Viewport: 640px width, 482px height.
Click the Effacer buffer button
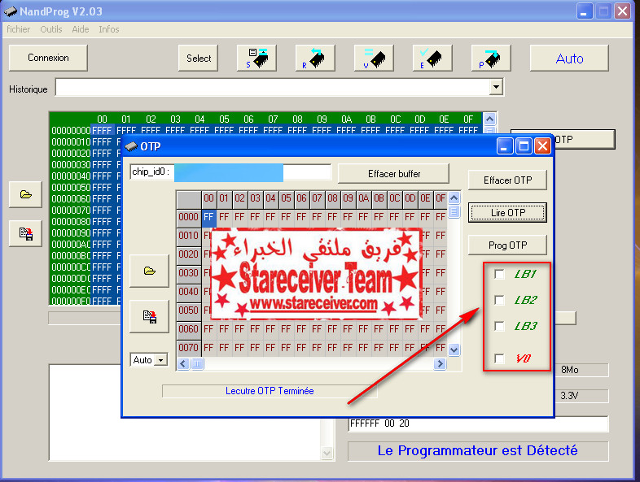click(393, 173)
